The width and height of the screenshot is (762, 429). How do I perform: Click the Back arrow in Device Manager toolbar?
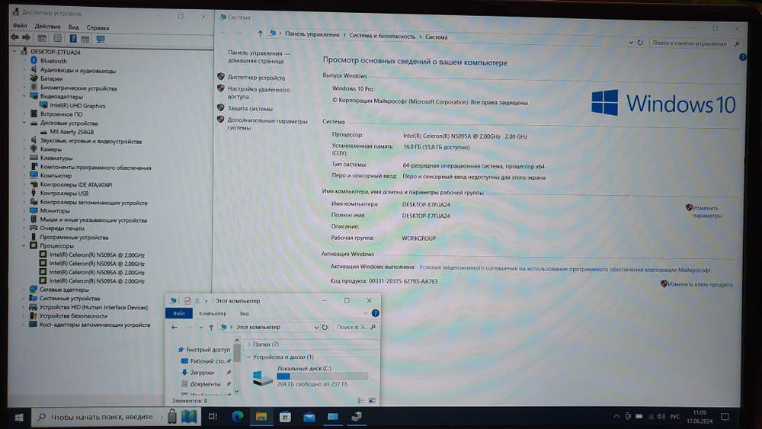click(x=14, y=38)
